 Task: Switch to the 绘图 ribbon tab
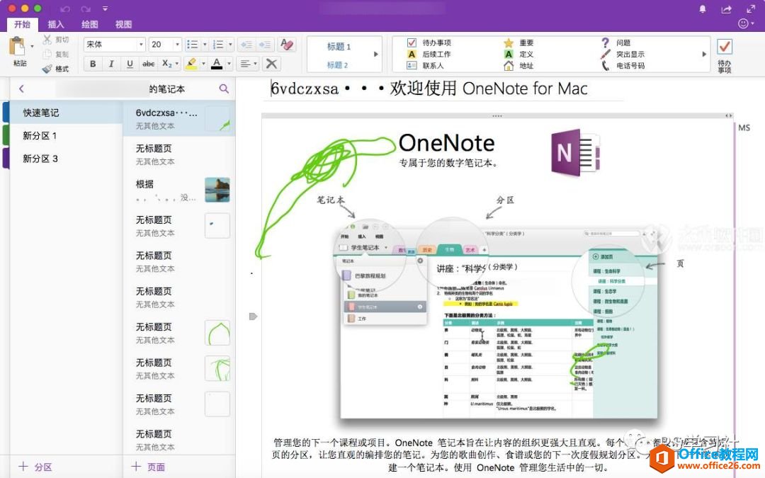coord(90,24)
